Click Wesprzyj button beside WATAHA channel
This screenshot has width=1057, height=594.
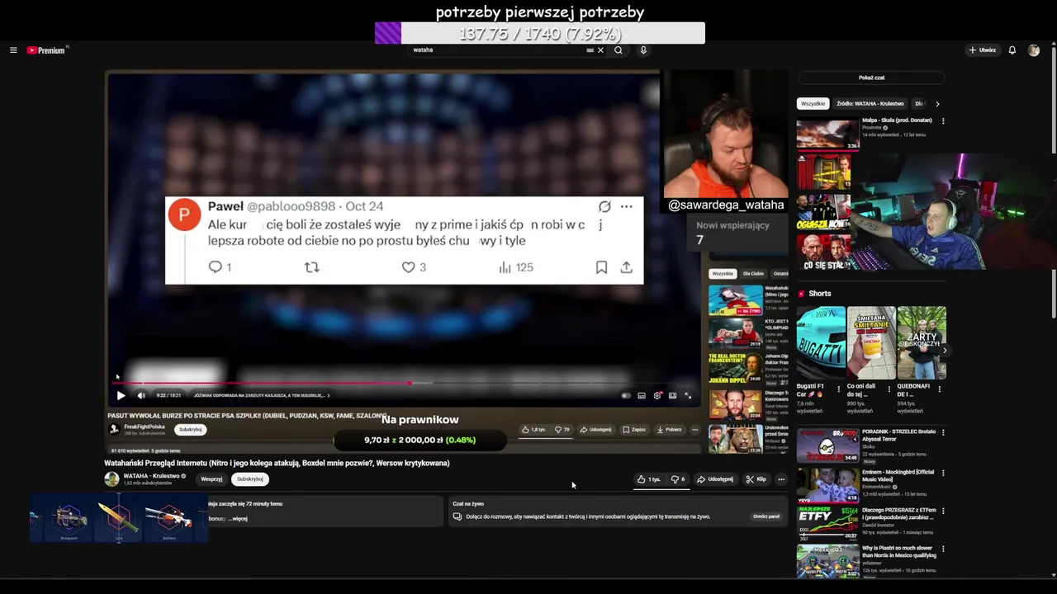(211, 479)
